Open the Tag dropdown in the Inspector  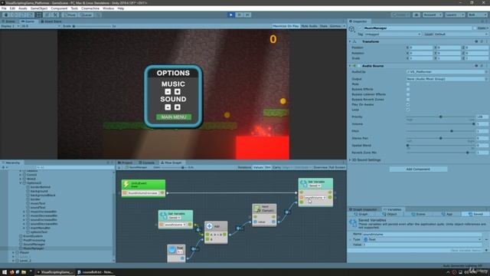[x=393, y=34]
